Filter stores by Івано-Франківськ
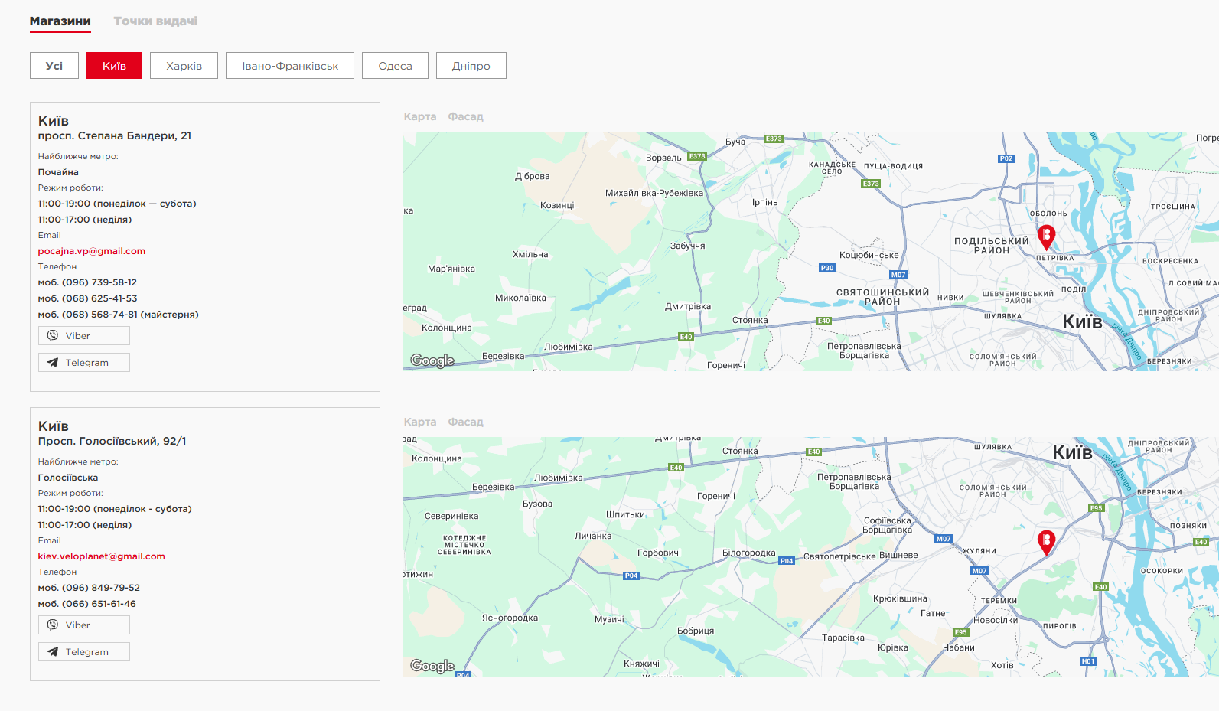The image size is (1219, 711). click(x=290, y=66)
